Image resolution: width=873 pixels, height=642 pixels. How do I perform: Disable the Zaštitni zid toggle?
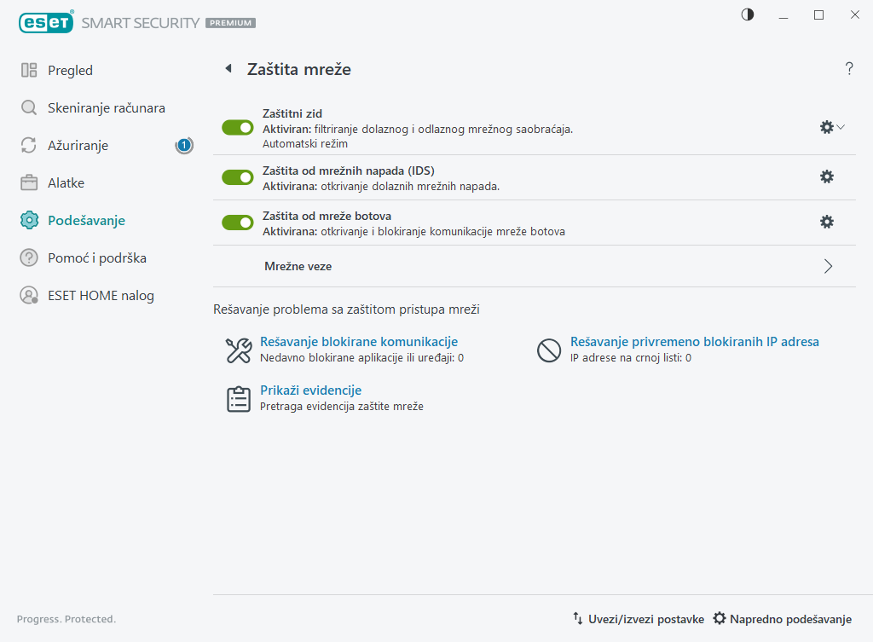pyautogui.click(x=238, y=127)
